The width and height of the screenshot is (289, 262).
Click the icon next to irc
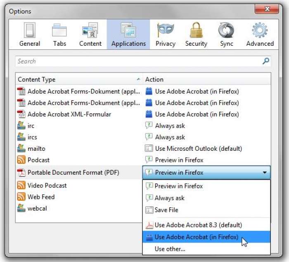tap(21, 126)
